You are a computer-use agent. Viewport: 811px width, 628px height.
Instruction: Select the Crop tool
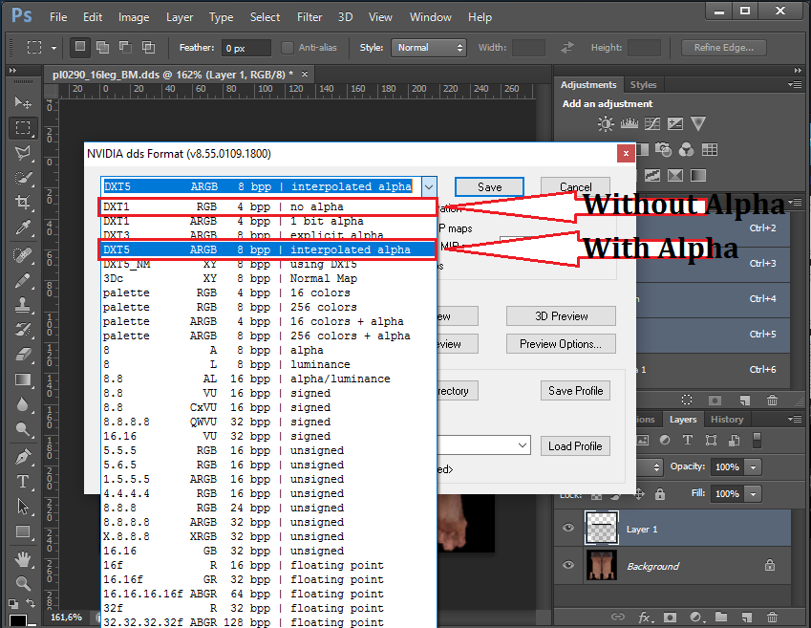tap(23, 202)
